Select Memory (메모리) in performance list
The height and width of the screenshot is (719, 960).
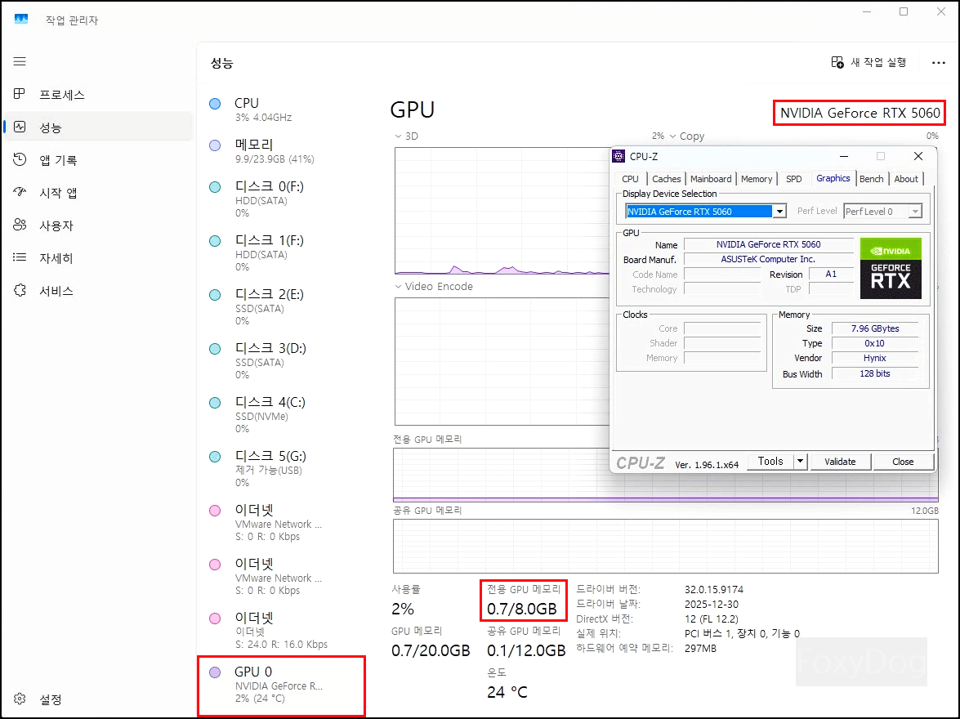click(x=282, y=151)
